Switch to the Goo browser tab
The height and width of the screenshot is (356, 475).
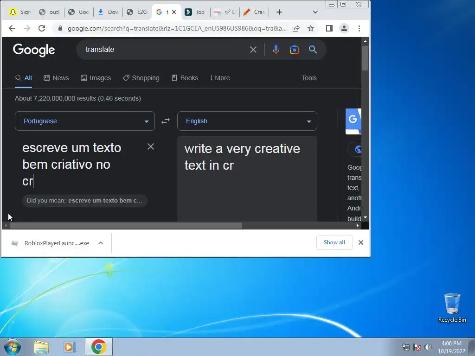[x=79, y=12]
